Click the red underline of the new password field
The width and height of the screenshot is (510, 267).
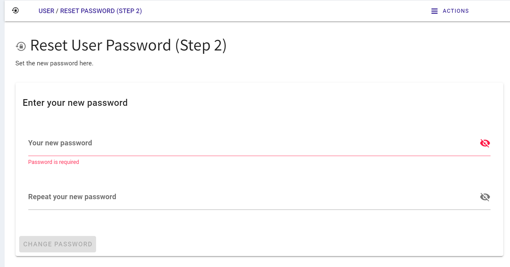point(258,156)
